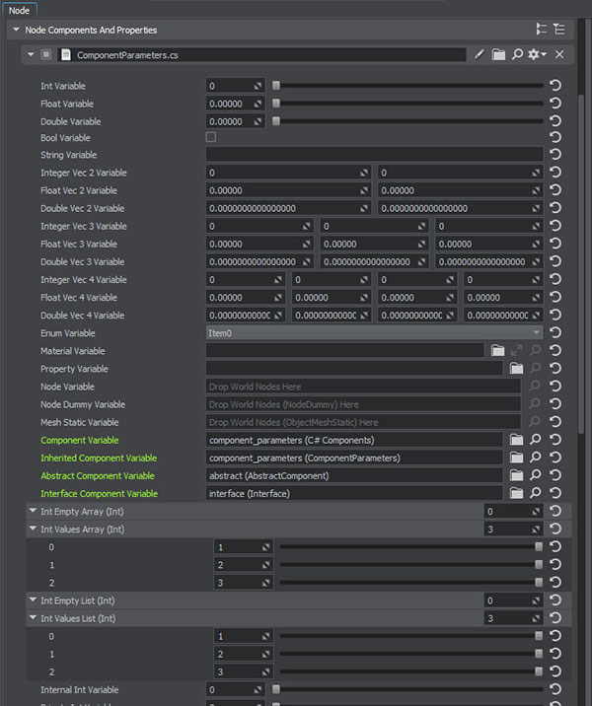Open folder icon in ComponentParameters.cs header
The image size is (592, 706).
pos(498,54)
